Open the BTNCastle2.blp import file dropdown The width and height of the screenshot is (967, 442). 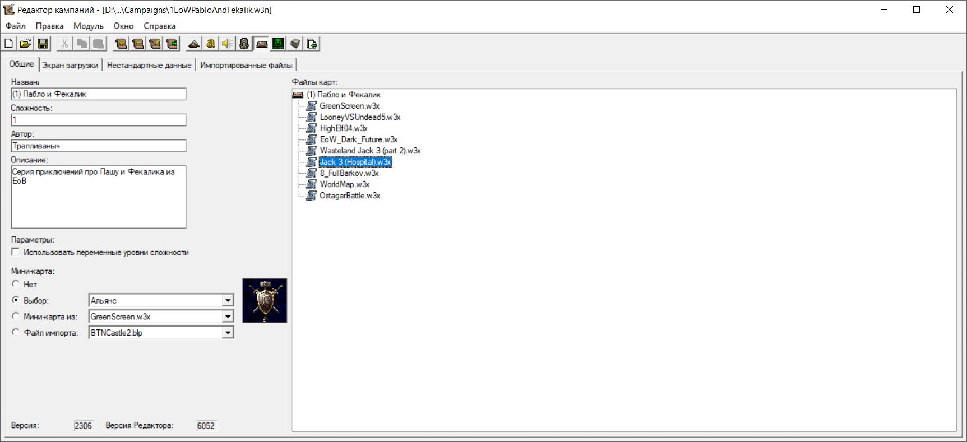pyautogui.click(x=228, y=333)
